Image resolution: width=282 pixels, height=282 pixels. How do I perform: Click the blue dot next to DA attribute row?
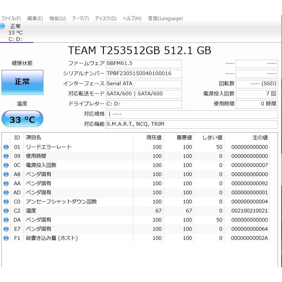point(6,220)
